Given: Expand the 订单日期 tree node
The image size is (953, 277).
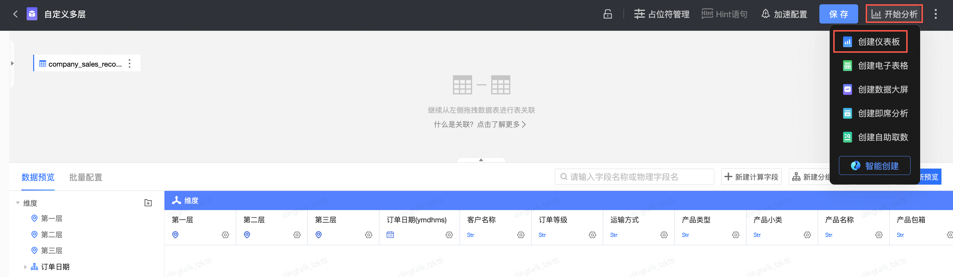Looking at the screenshot, I should point(25,267).
